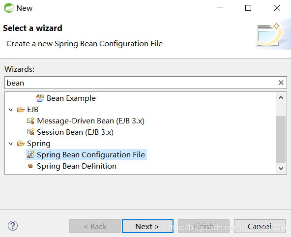Click the wizard list scroll up arrow
The height and width of the screenshot is (237, 291).
point(281,98)
